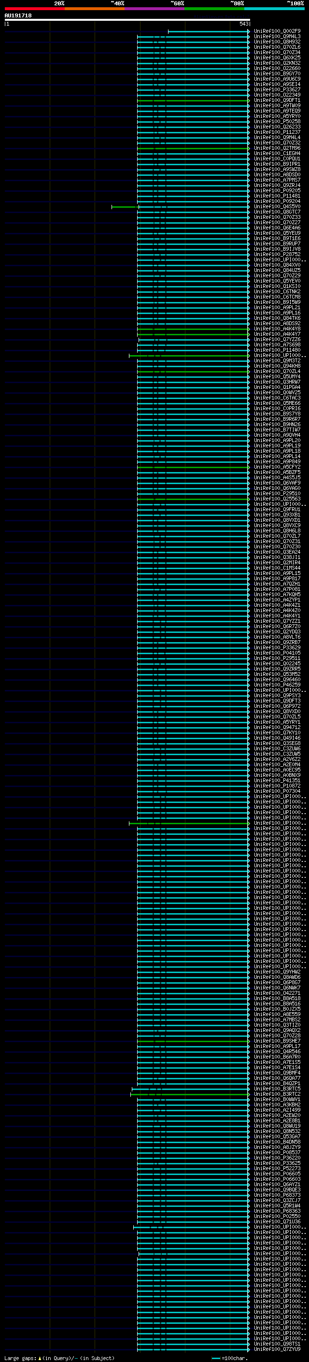Image resolution: width=309 pixels, height=1362 pixels.
Task: Select hit label UniRef100_Q3EA24
Action: coord(277,552)
